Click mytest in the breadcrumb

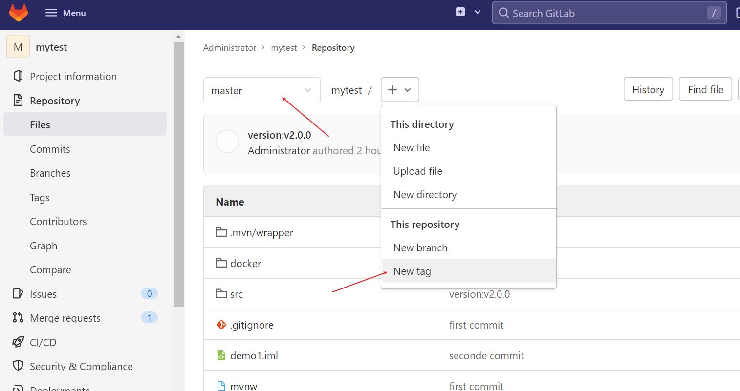click(284, 48)
